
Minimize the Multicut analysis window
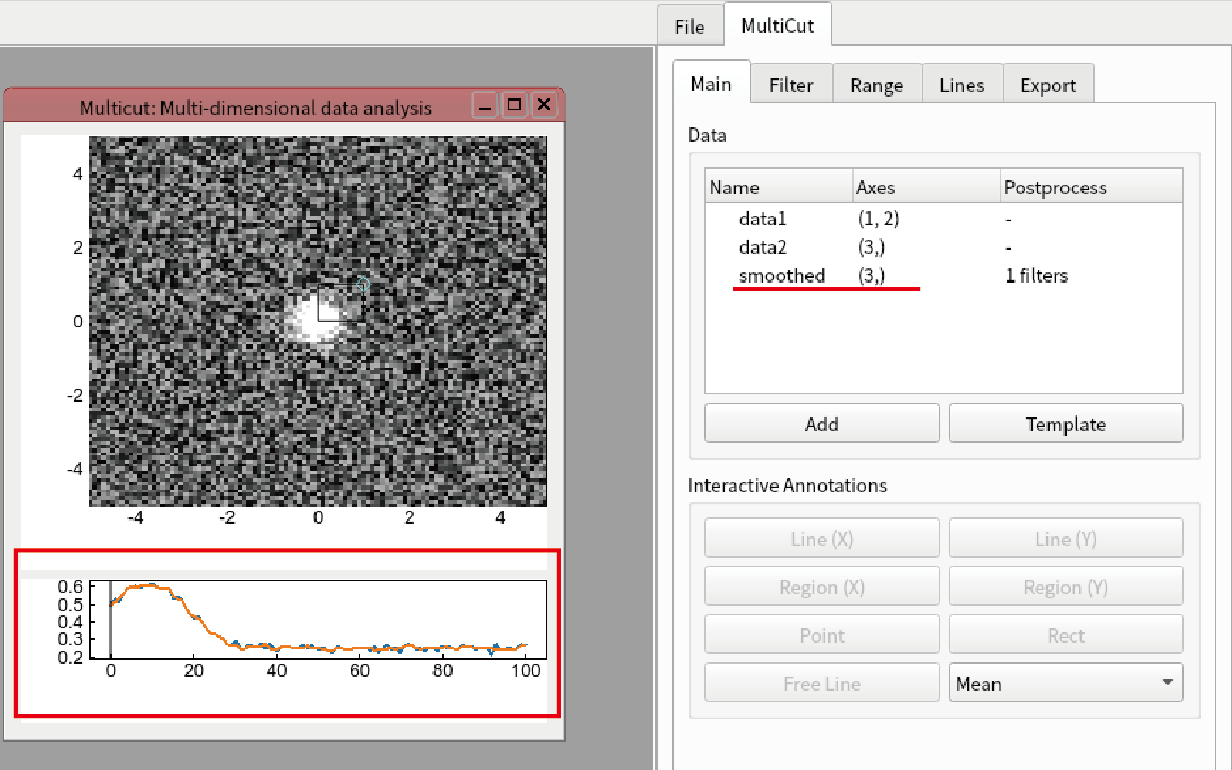tap(485, 106)
